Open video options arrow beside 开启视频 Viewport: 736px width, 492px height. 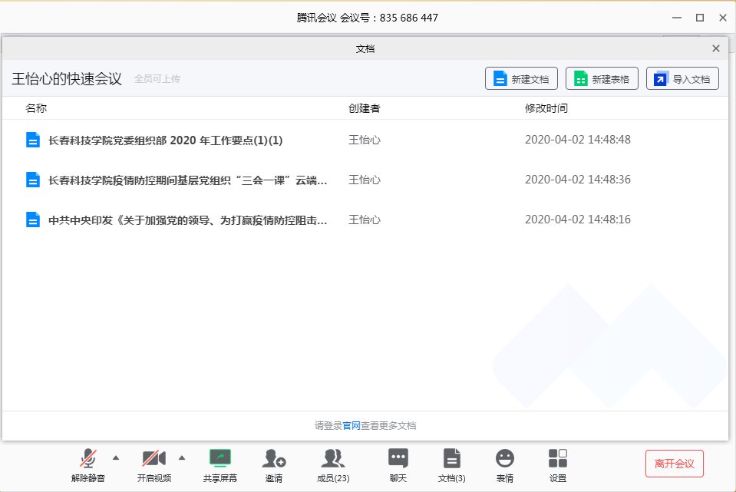182,457
